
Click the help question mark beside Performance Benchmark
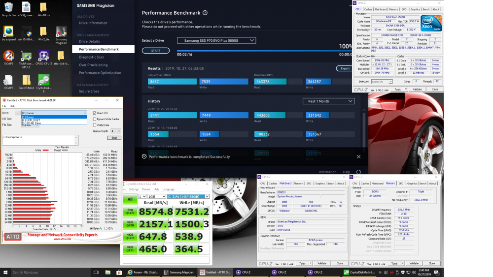(205, 13)
